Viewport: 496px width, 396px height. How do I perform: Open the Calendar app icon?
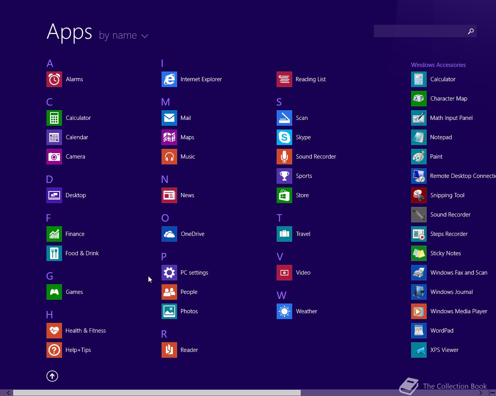click(x=54, y=137)
